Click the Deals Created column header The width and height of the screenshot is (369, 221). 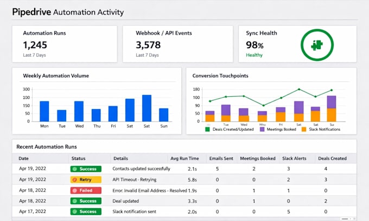[332, 158]
